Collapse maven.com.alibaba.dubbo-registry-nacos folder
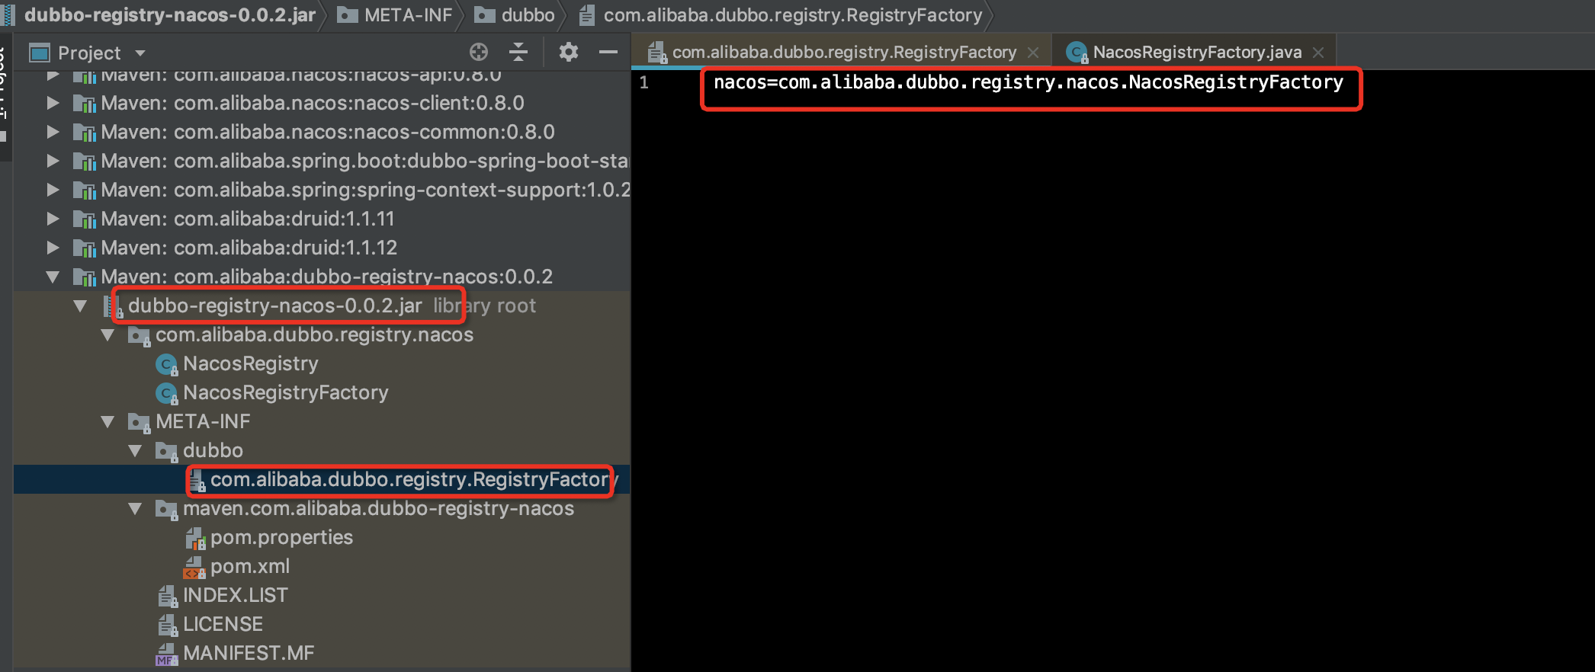This screenshot has width=1595, height=672. pos(135,508)
